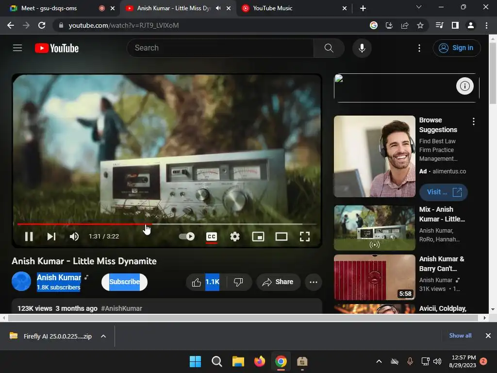Open YouTube settings three-dot menu
The width and height of the screenshot is (497, 373).
pos(419,48)
